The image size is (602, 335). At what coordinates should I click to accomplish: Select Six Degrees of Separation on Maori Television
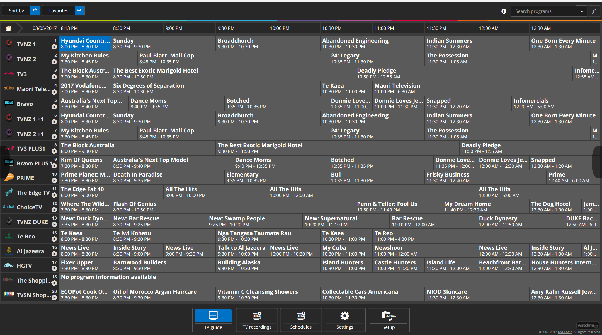click(215, 88)
